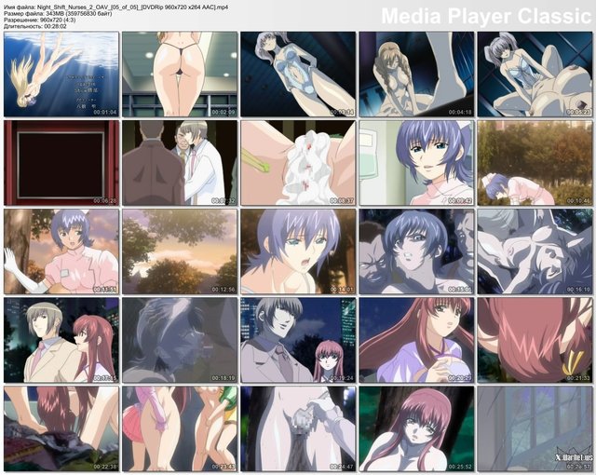Screen dimensions: 596x475
Task: Click the thumbnail stamped 00:24:47
Action: pyautogui.click(x=298, y=429)
